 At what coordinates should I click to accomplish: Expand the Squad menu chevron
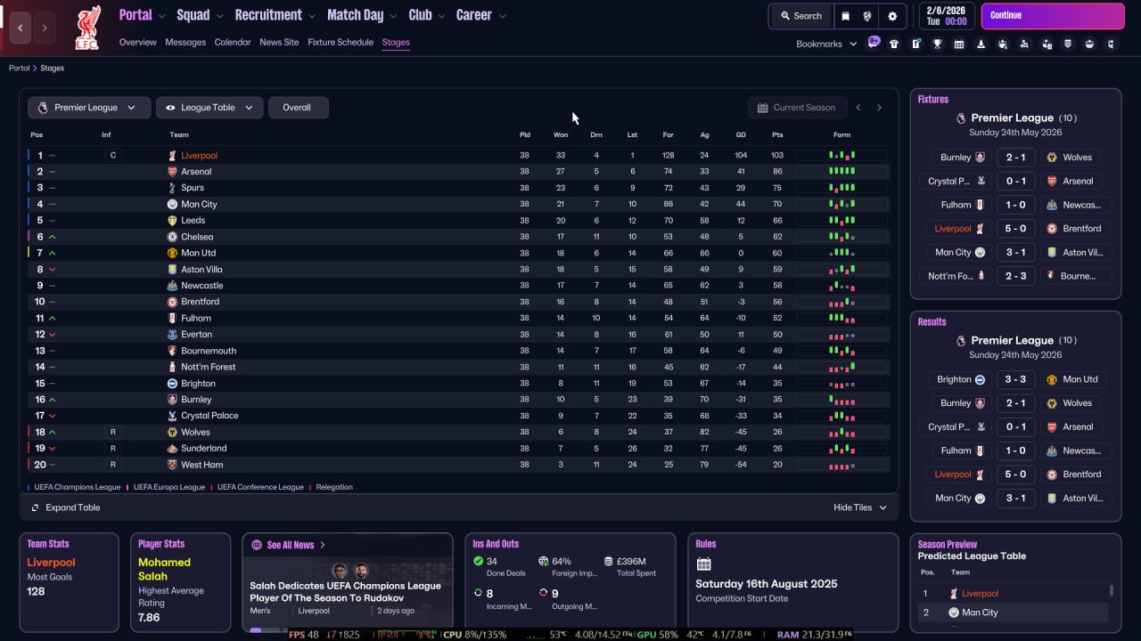pyautogui.click(x=218, y=16)
